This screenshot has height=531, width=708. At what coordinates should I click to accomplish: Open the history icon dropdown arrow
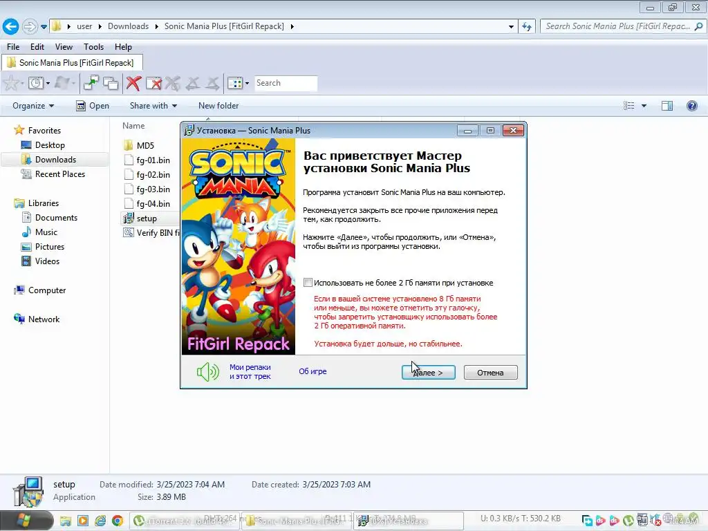coord(48,83)
